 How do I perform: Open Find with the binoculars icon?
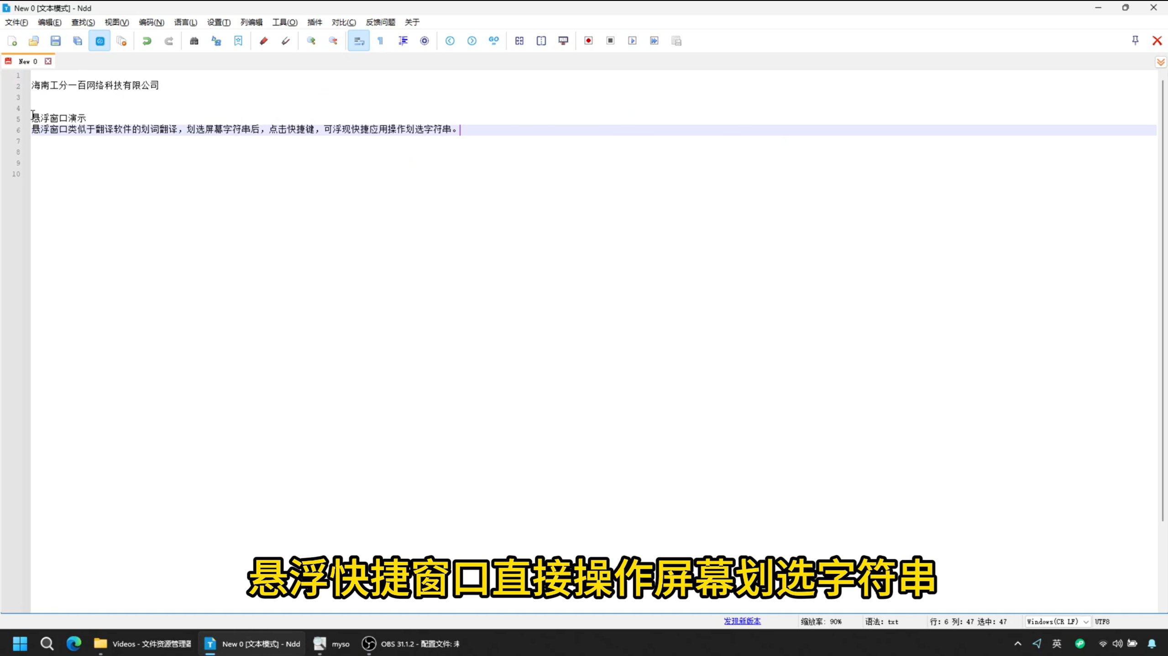coord(194,41)
